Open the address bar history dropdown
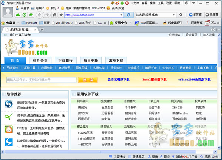222x160 pixels. click(x=121, y=15)
